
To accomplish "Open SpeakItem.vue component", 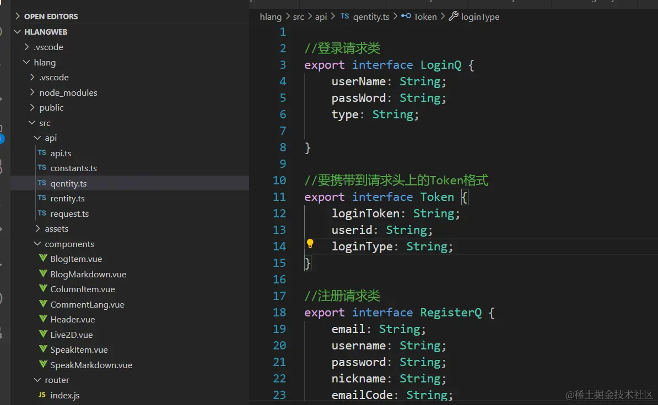I will (x=79, y=350).
